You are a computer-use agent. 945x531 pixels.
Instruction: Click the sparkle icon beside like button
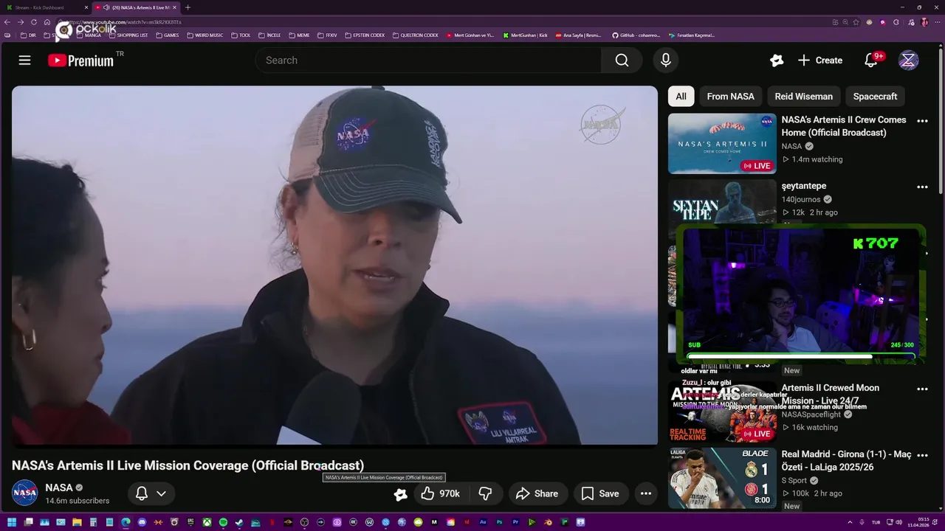(400, 494)
